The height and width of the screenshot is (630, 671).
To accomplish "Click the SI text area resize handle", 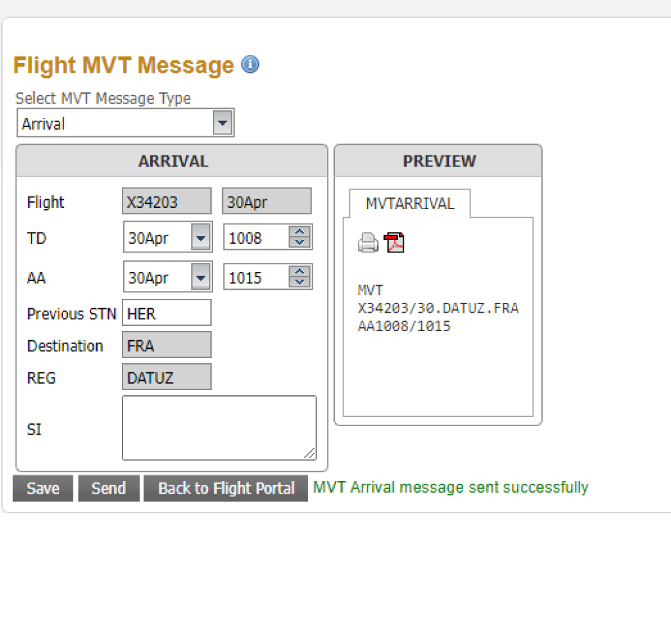I will (310, 453).
